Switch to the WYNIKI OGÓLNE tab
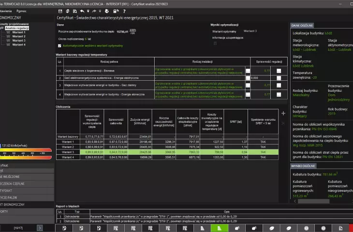The image size is (353, 232). pyautogui.click(x=303, y=166)
